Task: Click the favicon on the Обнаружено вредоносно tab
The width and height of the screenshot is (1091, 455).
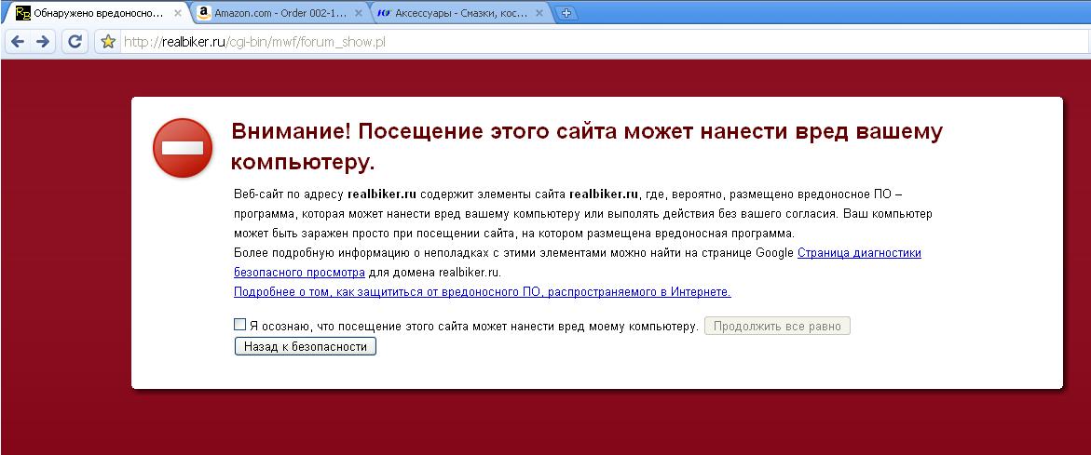Action: pyautogui.click(x=23, y=13)
